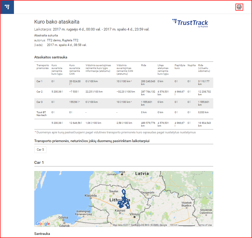This screenshot has width=252, height=238.
Task: Click the 'Kaunas' label on map
Action: tap(120, 210)
